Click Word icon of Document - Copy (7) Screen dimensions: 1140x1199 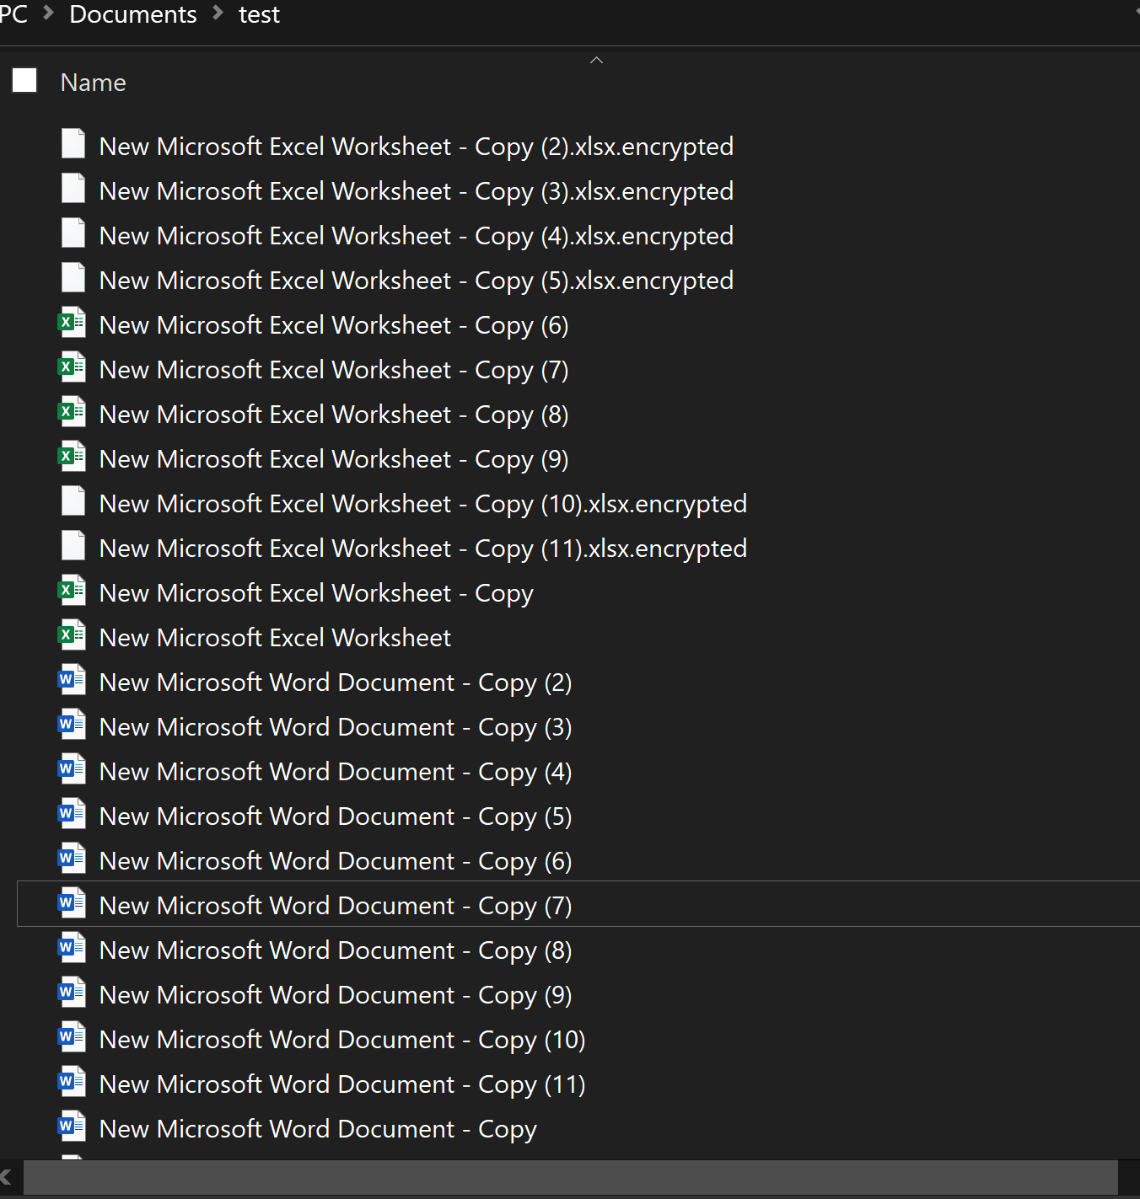(72, 903)
